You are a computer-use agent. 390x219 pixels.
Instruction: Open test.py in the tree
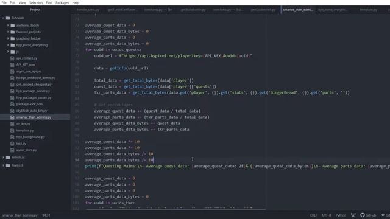tap(21, 144)
